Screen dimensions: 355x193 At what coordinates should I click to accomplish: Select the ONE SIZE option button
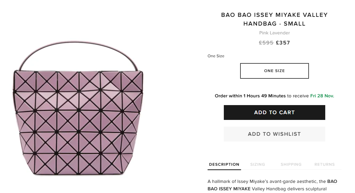pyautogui.click(x=274, y=71)
